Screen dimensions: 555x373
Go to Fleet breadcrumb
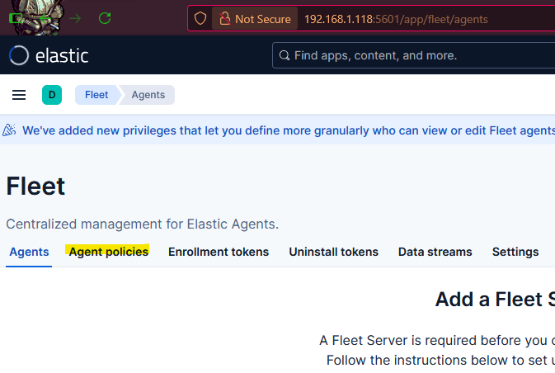pos(96,95)
